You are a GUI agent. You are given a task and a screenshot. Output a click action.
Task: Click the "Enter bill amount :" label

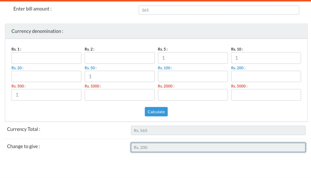(x=33, y=9)
